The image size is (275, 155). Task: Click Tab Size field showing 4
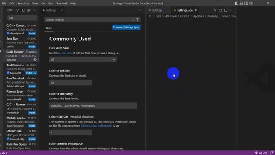[x=70, y=133]
